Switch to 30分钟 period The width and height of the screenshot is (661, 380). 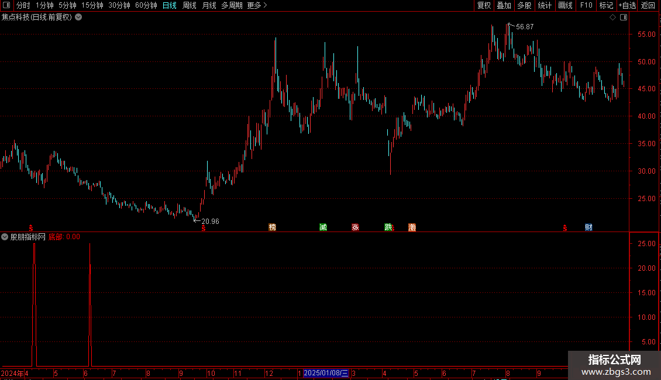coord(119,5)
